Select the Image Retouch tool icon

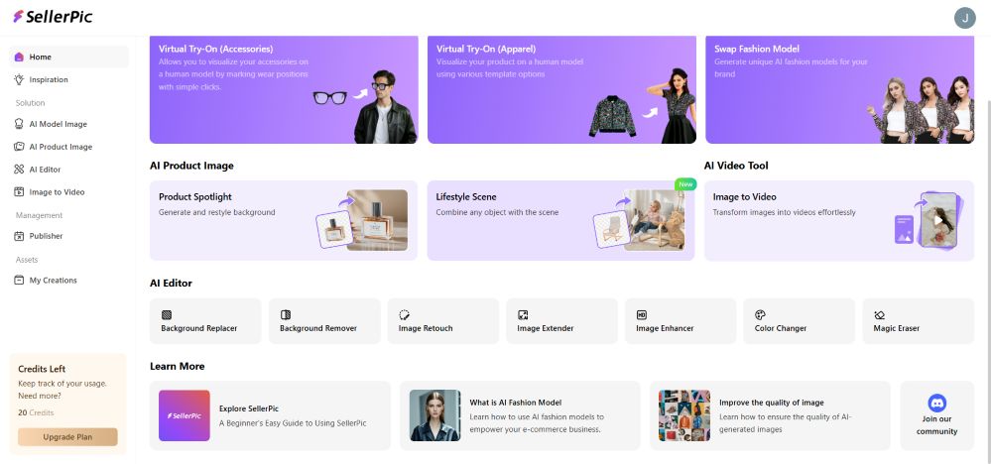(404, 314)
